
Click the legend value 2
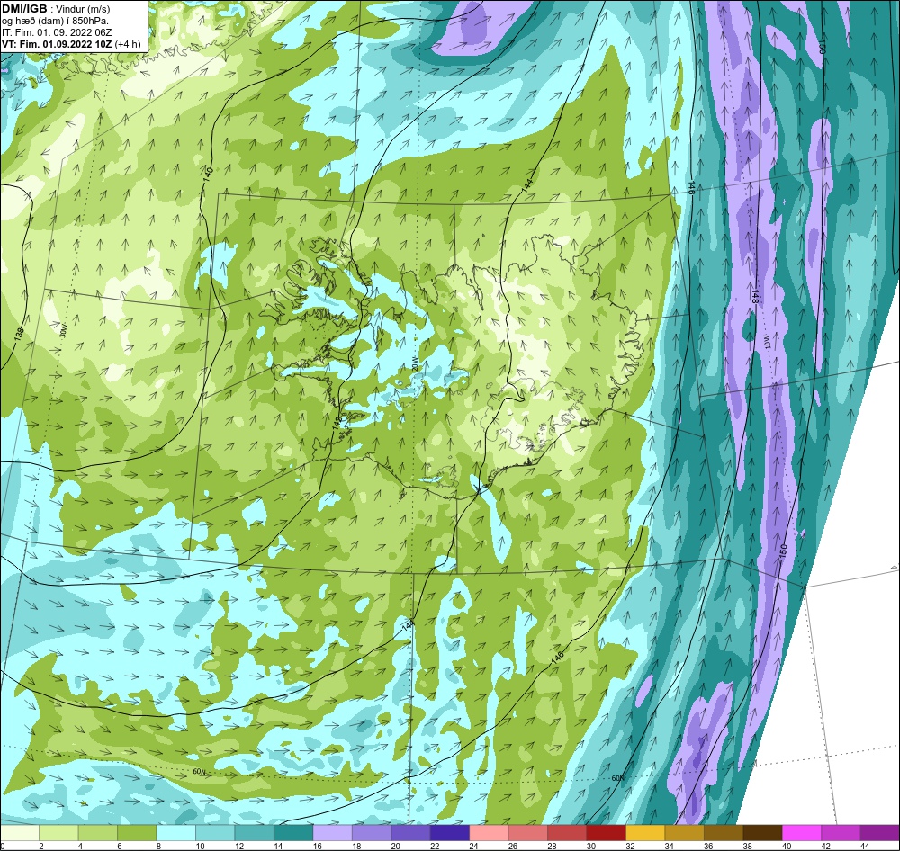pyautogui.click(x=41, y=846)
